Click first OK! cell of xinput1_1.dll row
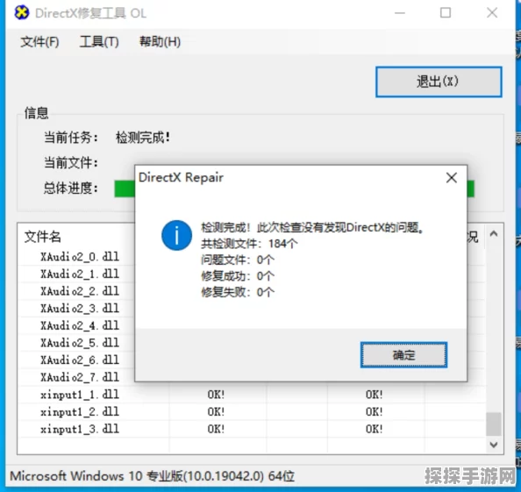521x492 pixels. pos(216,395)
